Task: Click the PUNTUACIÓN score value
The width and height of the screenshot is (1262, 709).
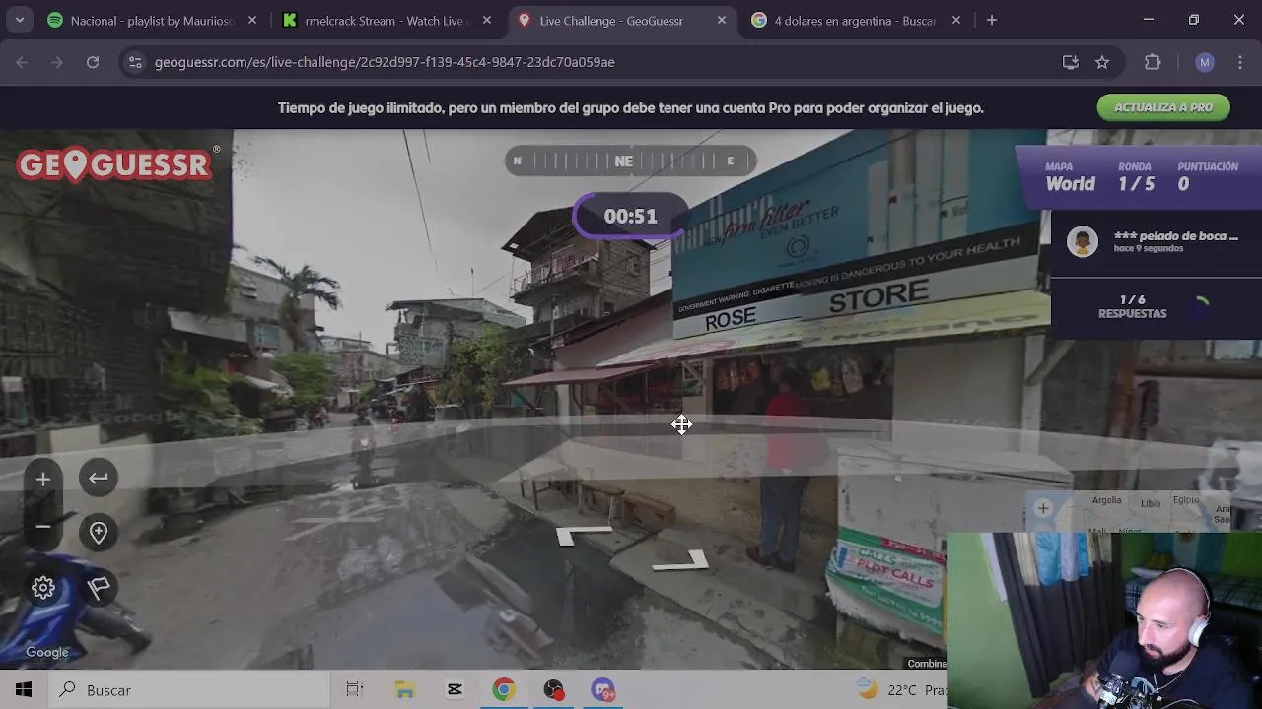Action: coord(1183,184)
